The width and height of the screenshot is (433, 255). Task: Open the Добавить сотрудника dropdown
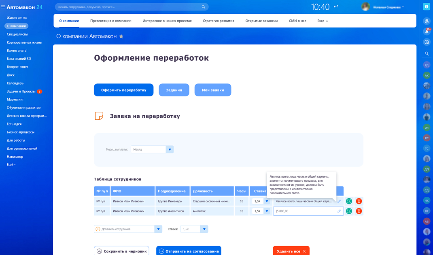[158, 229]
